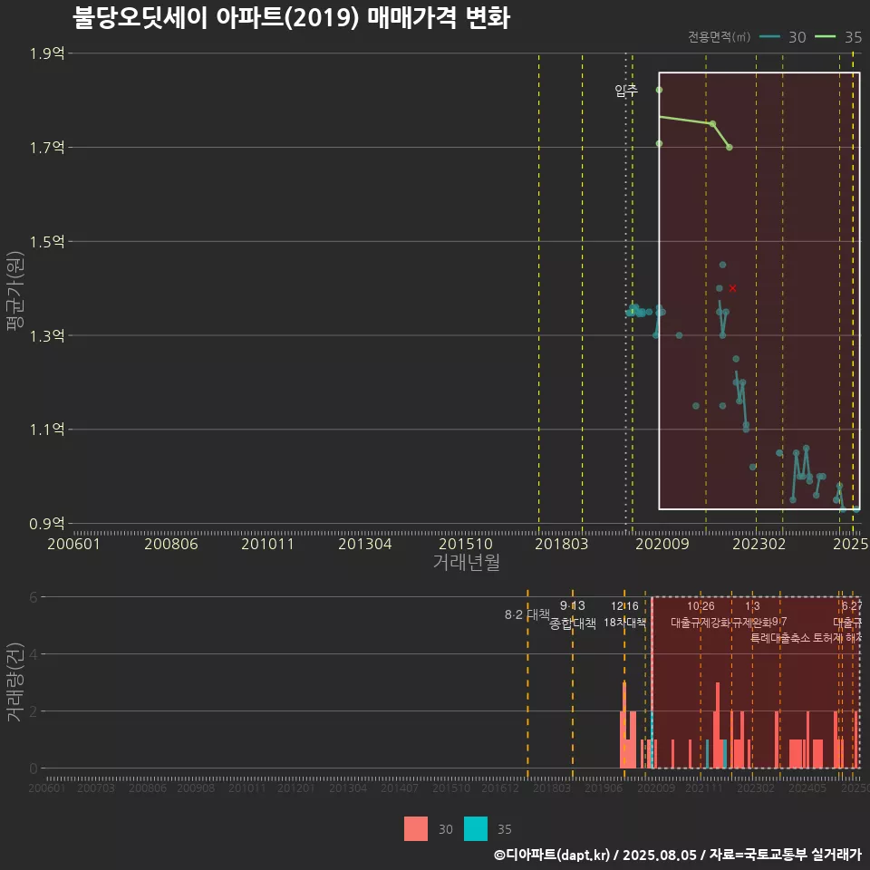Click '202111' on the volume chart x-axis

coord(703,788)
